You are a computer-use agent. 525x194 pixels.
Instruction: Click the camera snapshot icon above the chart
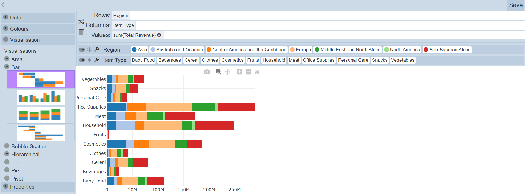click(x=207, y=72)
